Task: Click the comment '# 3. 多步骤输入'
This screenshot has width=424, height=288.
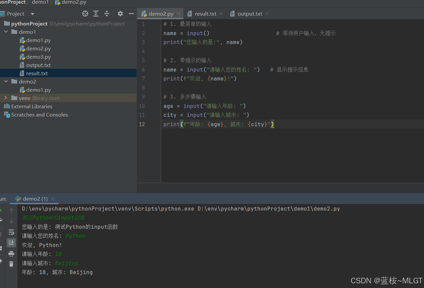Action: tap(185, 97)
